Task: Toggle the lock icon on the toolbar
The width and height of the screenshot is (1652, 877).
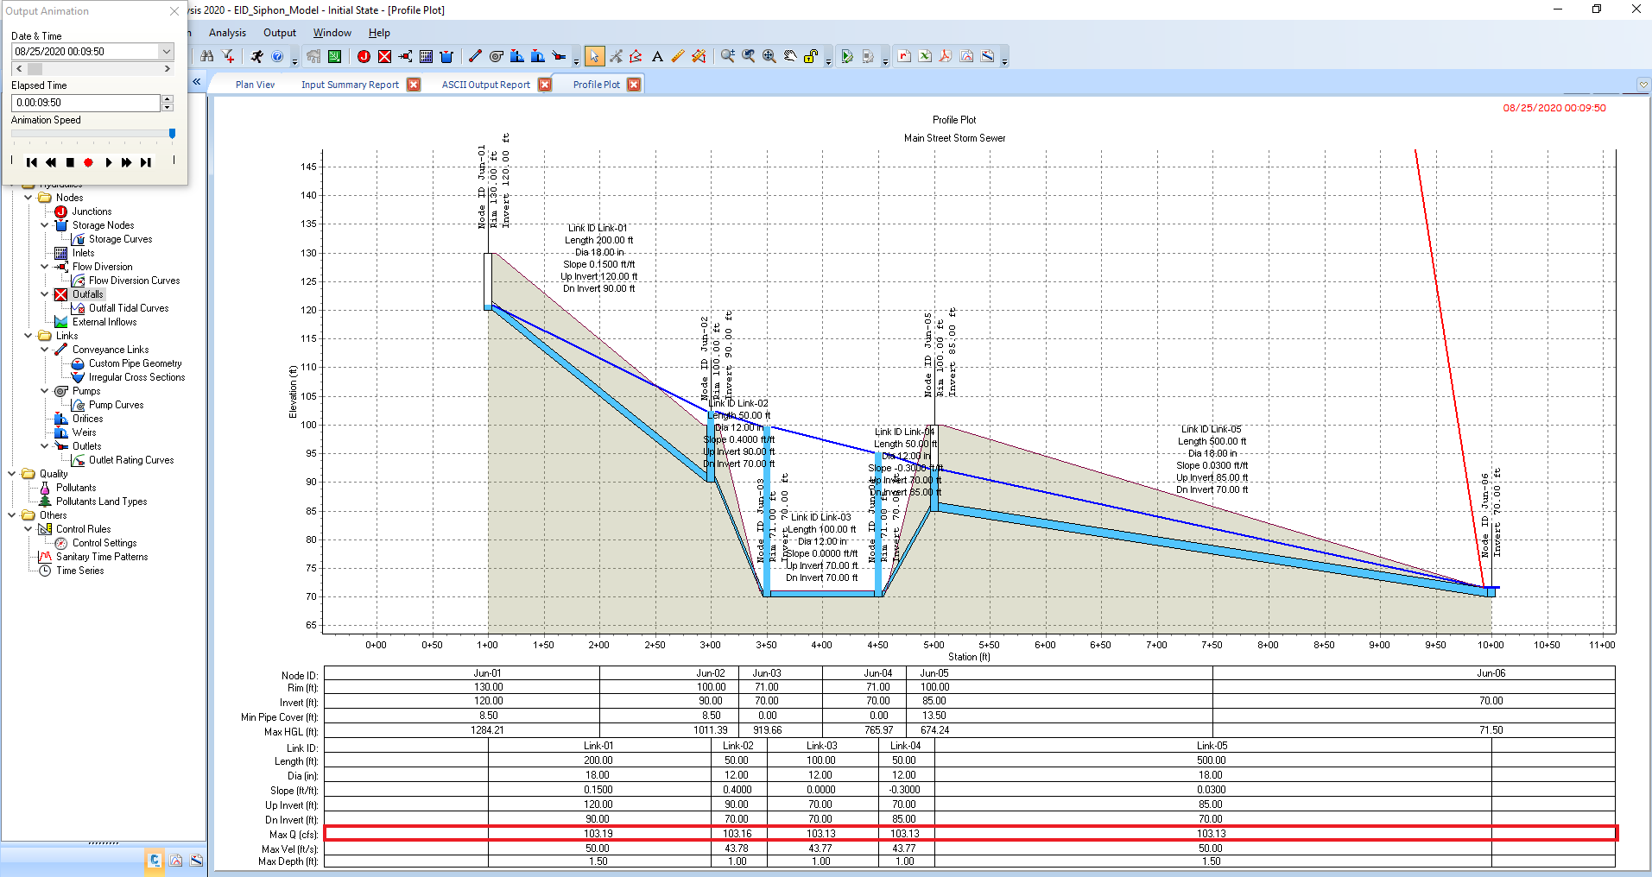Action: click(x=809, y=56)
